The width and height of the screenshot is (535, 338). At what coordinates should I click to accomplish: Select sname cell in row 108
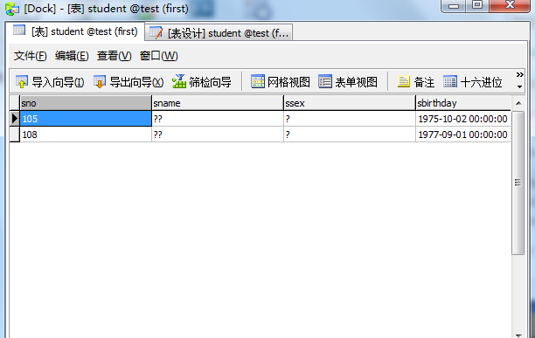[218, 135]
